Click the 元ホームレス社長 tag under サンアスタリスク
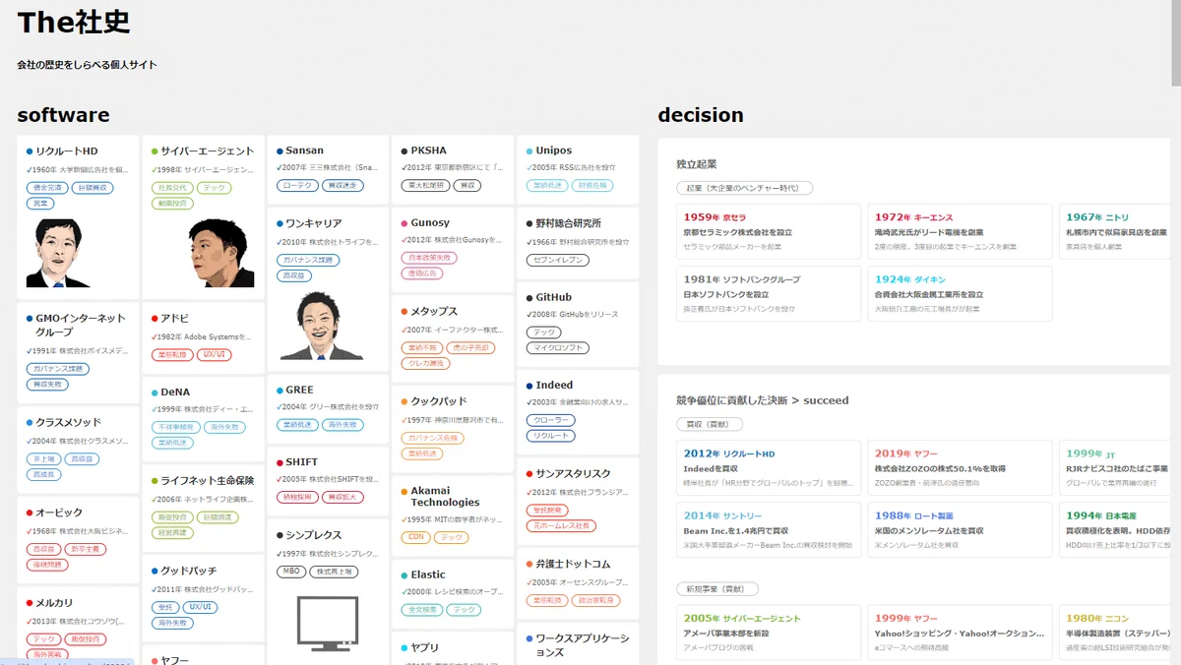The height and width of the screenshot is (665, 1181). click(x=561, y=526)
